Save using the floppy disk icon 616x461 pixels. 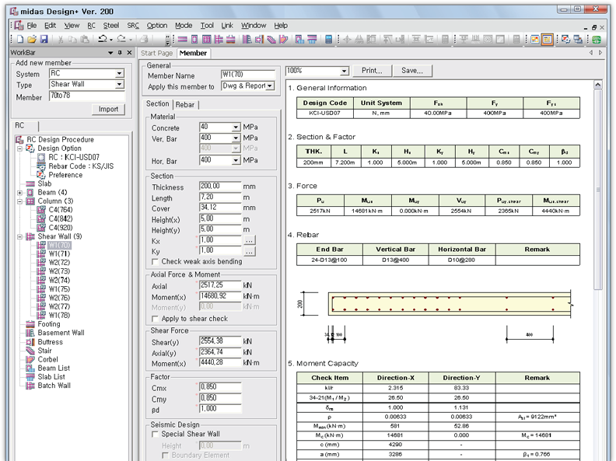pyautogui.click(x=44, y=40)
